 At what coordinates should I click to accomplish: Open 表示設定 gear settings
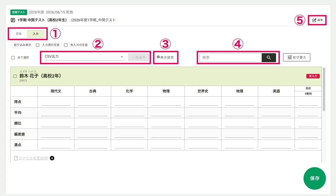(x=165, y=57)
